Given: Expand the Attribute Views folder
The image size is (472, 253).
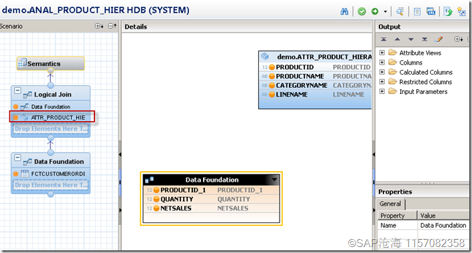Looking at the screenshot, I should tap(382, 53).
